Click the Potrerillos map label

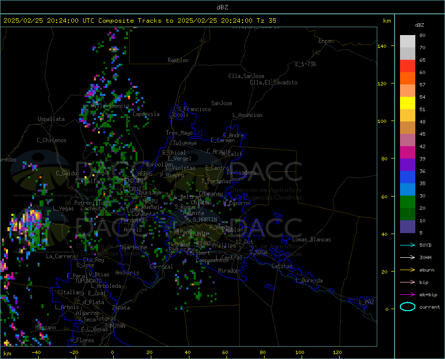90,203
